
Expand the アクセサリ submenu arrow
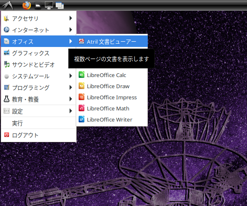[71, 18]
